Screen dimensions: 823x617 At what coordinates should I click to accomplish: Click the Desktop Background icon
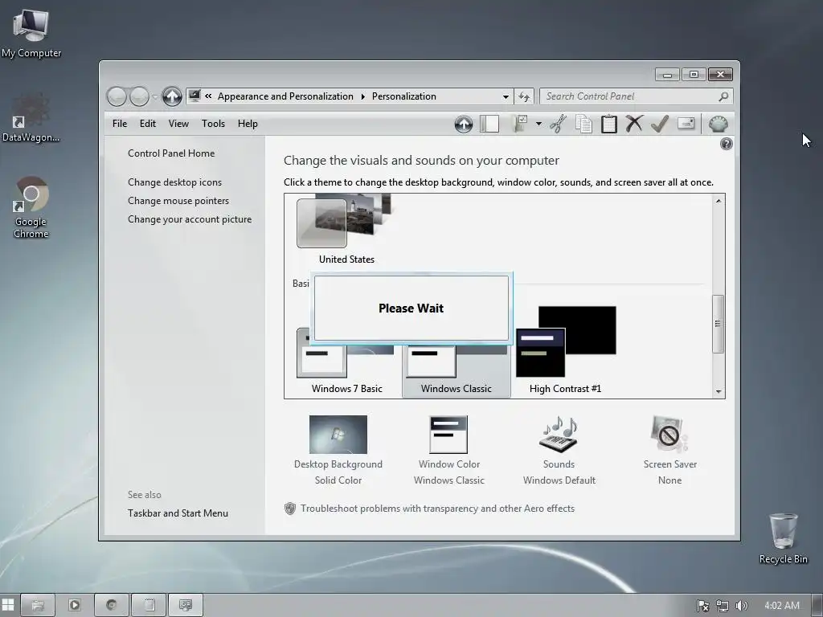[x=338, y=435]
